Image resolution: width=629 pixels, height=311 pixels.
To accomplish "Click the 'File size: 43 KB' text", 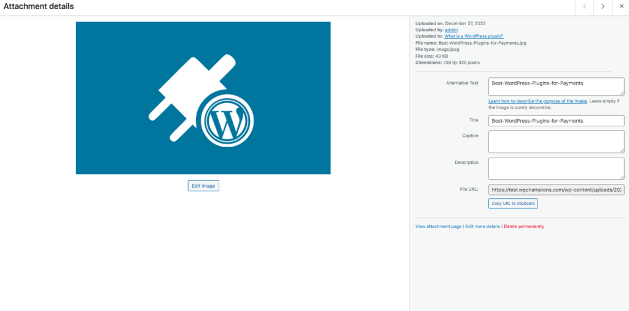I will coord(432,56).
